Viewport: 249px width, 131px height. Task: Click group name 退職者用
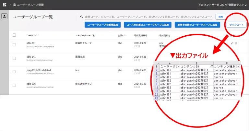point(80,57)
